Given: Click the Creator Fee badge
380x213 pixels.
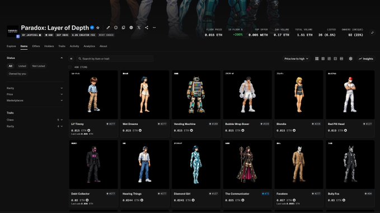Looking at the screenshot, I should point(83,35).
